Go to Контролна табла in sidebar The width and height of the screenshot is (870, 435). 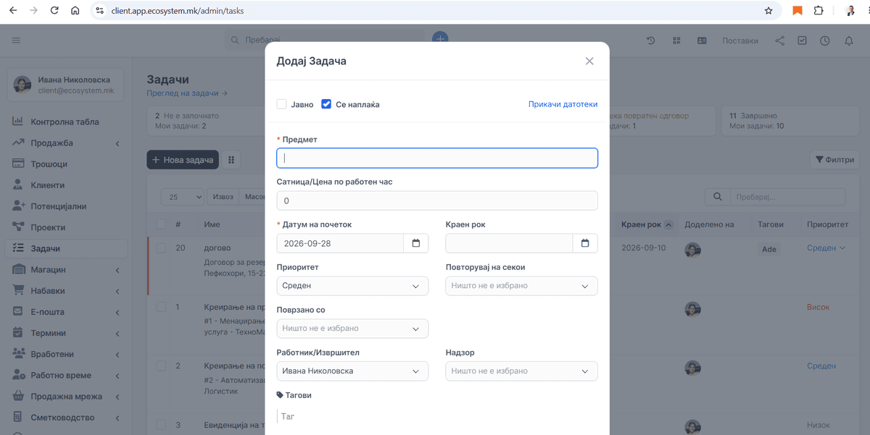click(65, 122)
